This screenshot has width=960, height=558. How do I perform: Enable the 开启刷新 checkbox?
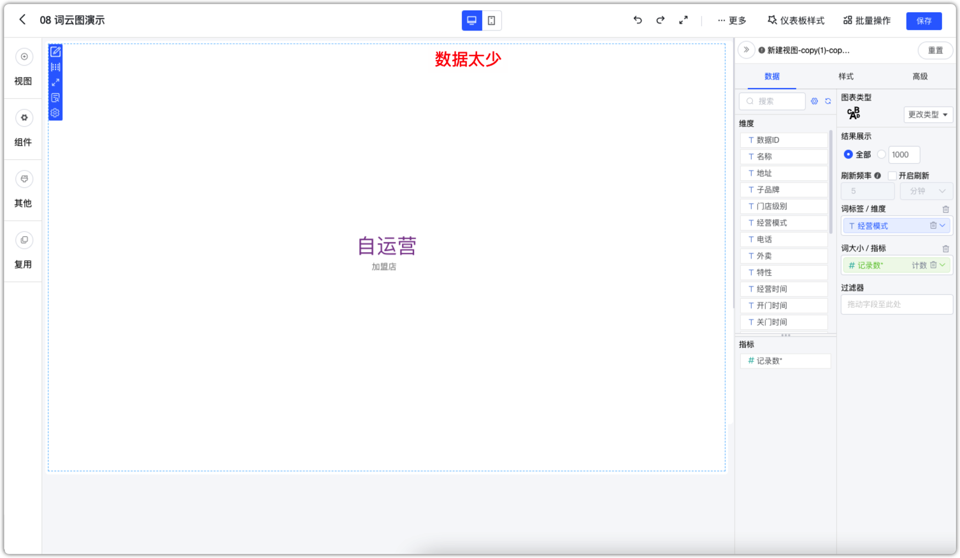892,176
